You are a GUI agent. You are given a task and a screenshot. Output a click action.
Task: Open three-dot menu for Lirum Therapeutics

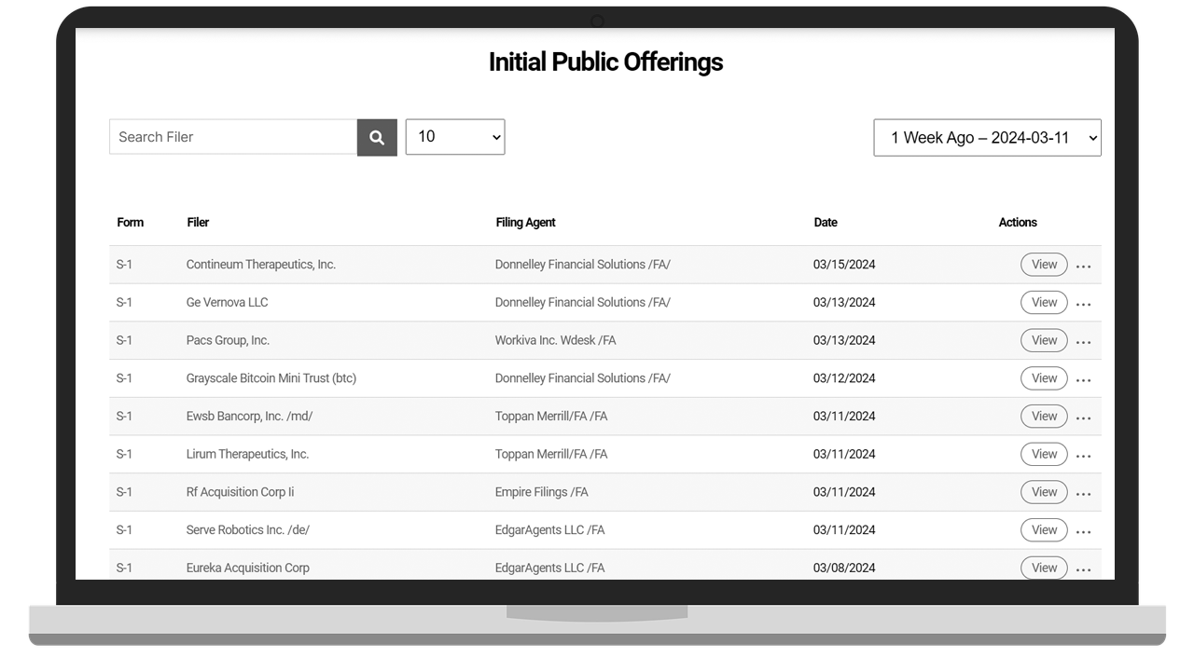point(1083,456)
